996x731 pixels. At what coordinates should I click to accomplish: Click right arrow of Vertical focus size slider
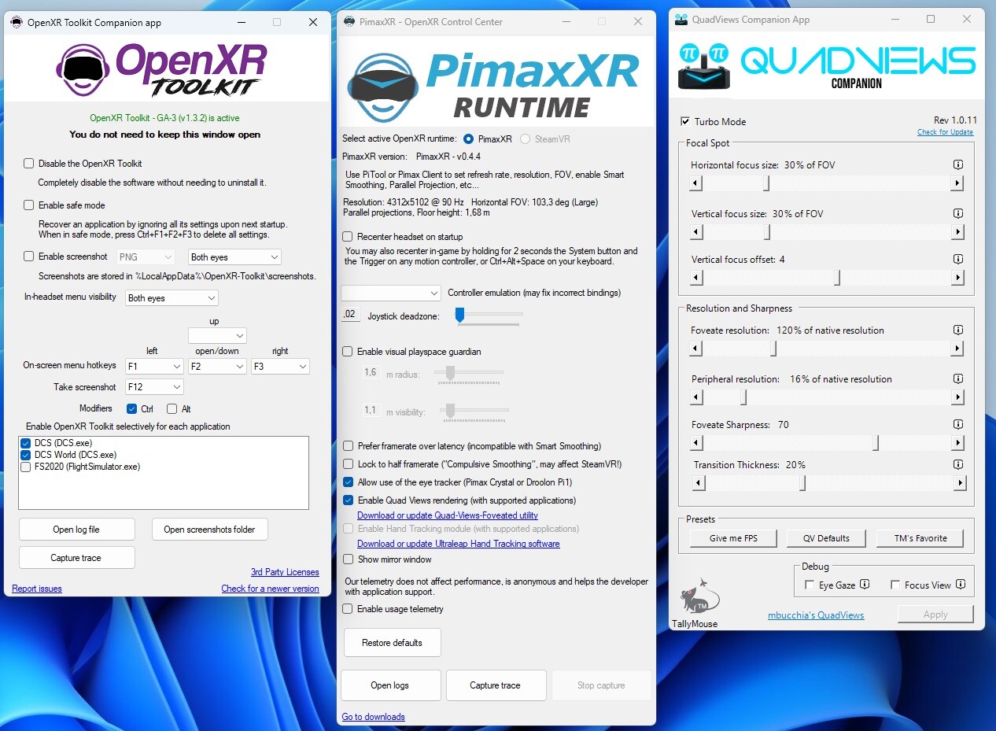957,232
